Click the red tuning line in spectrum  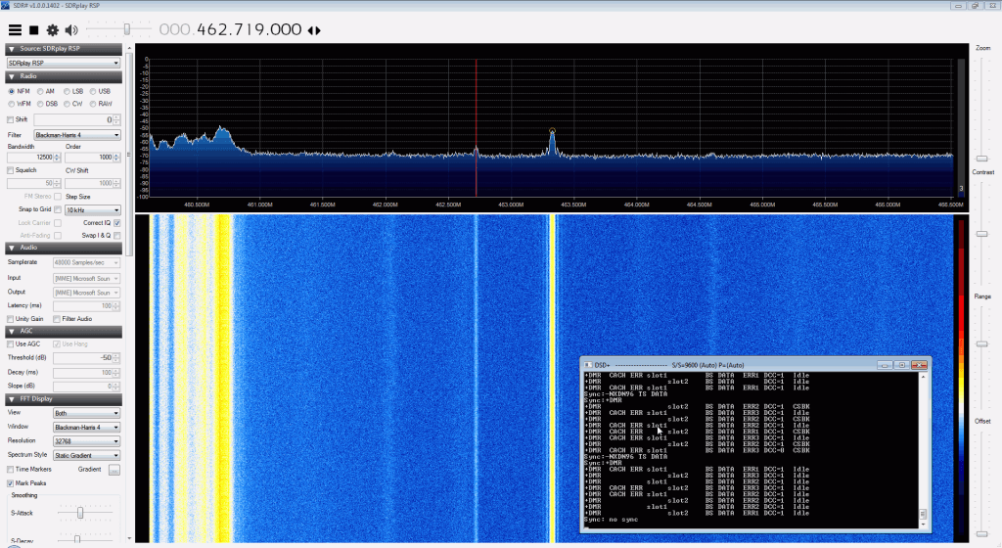click(477, 128)
